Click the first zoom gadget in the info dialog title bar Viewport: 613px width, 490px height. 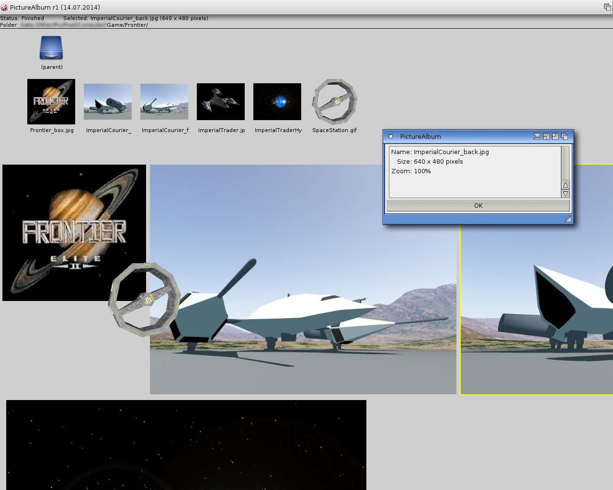(x=546, y=136)
